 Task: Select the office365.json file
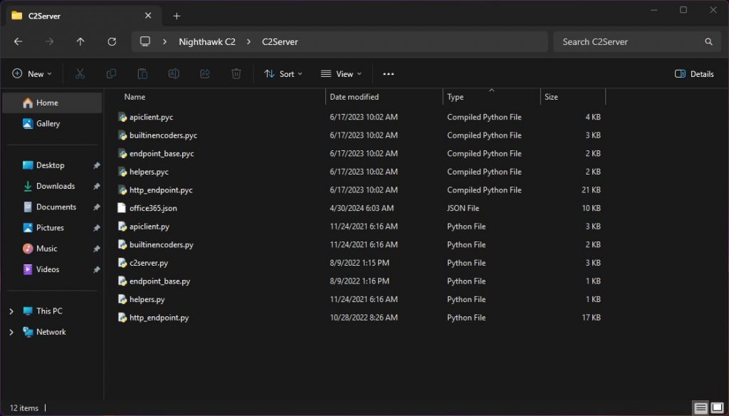tap(153, 208)
